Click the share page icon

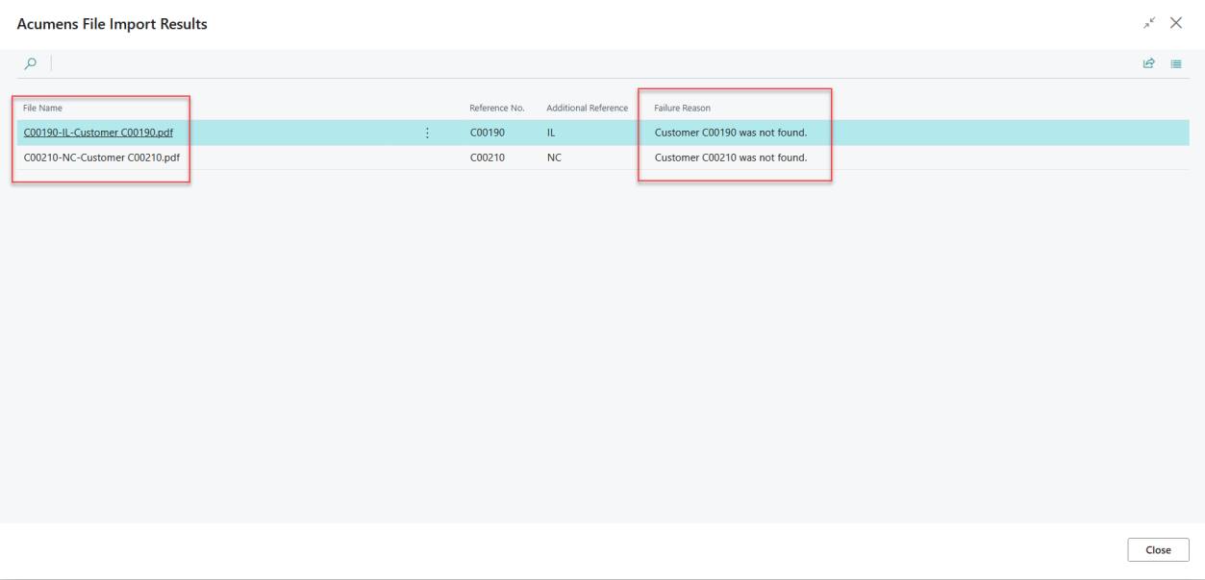pyautogui.click(x=1148, y=63)
